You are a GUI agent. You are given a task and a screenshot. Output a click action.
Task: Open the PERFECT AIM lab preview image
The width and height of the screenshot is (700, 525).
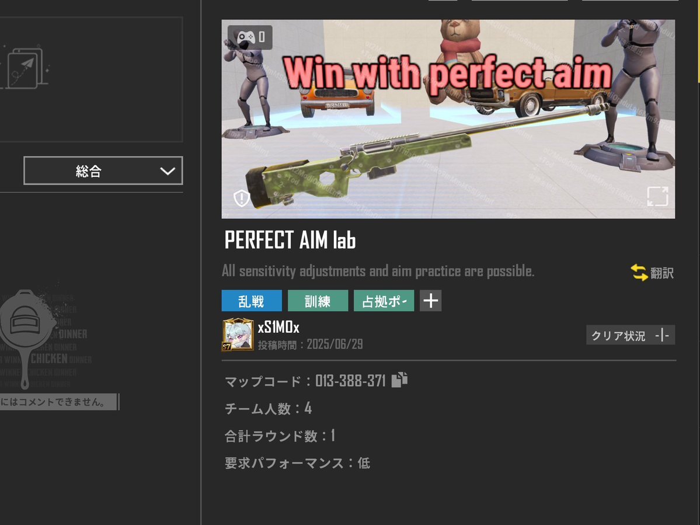coord(448,119)
